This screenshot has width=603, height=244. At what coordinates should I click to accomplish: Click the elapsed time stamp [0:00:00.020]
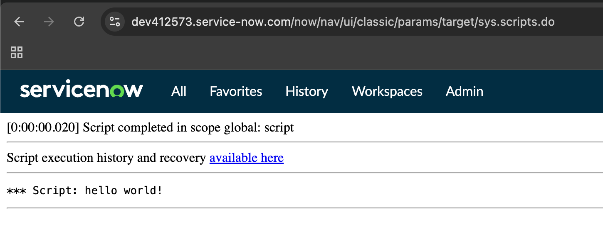[x=43, y=127]
